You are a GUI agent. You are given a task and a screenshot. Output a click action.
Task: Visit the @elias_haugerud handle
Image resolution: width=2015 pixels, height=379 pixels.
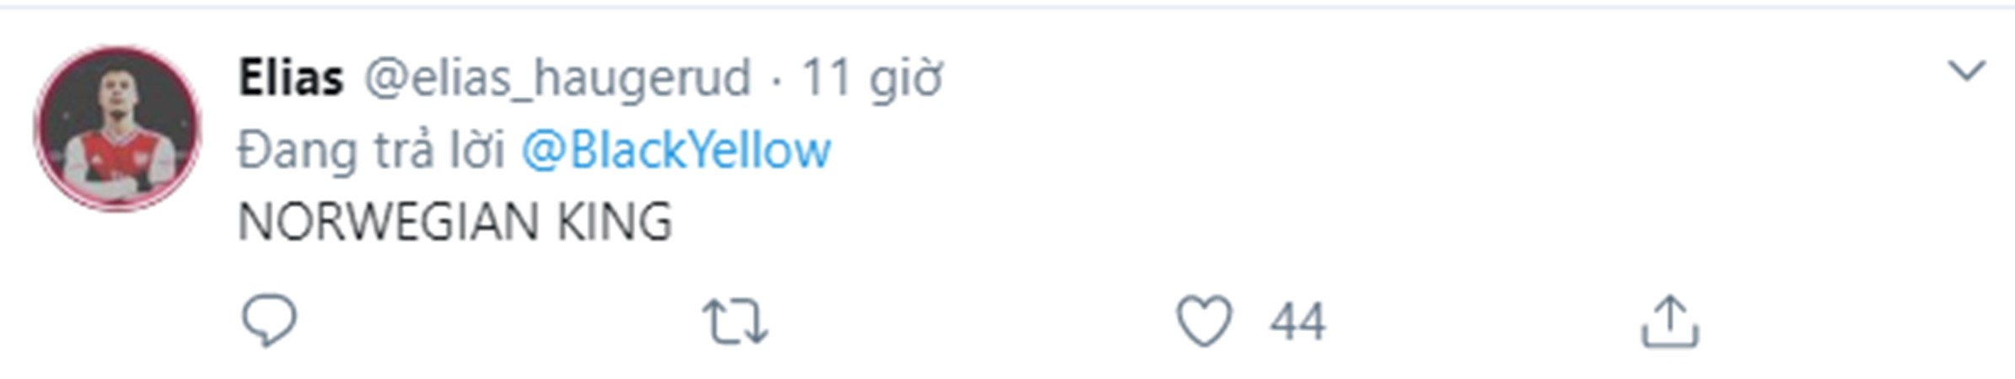pyautogui.click(x=557, y=80)
